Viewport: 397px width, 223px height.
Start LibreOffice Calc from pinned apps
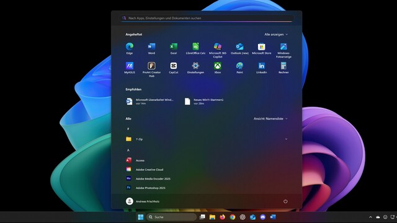(195, 48)
